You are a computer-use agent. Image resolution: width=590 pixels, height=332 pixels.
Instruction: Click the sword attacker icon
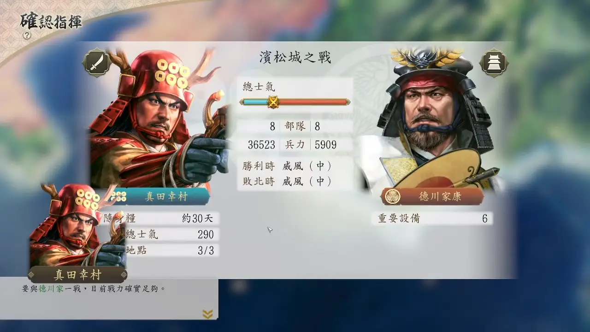tap(96, 63)
